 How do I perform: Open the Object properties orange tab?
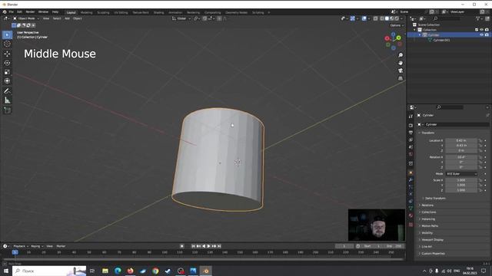411,172
